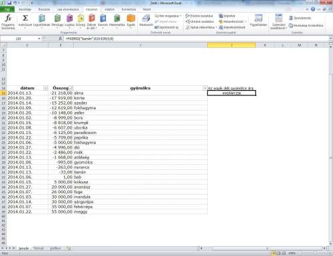Click the zoom out minus button

(x=300, y=253)
